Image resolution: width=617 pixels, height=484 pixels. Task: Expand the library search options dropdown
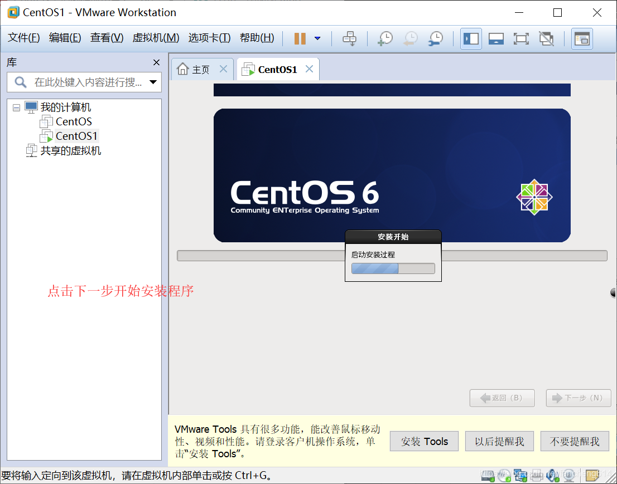pyautogui.click(x=153, y=82)
